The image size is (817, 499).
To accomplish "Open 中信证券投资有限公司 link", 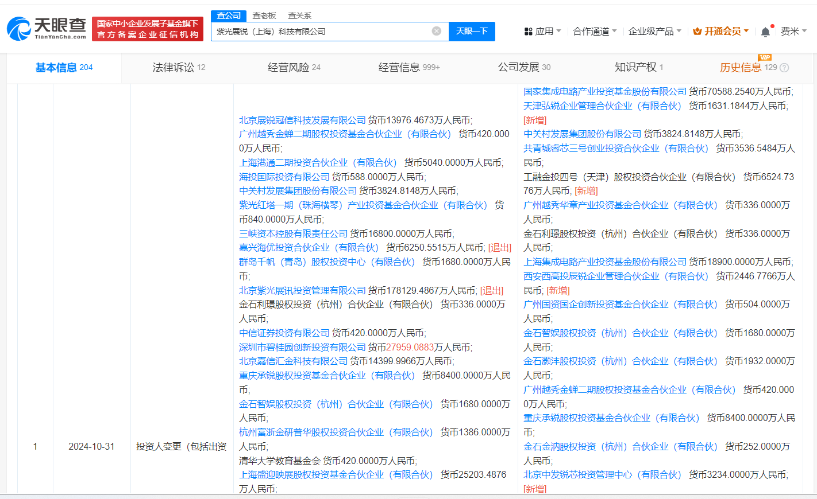I will pyautogui.click(x=284, y=333).
